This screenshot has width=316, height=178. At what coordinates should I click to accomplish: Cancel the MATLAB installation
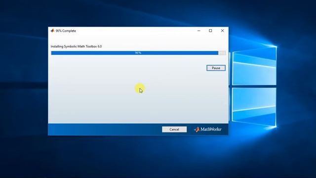pyautogui.click(x=174, y=130)
